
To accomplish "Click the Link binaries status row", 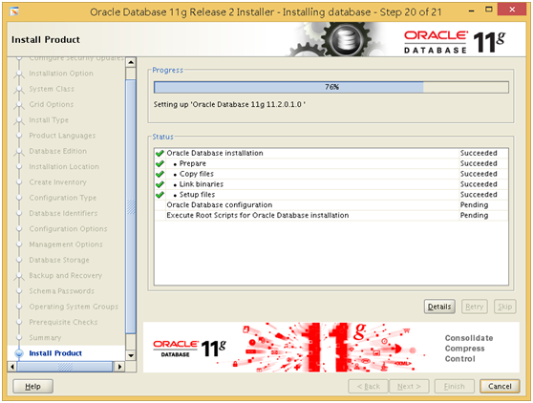I will [331, 184].
